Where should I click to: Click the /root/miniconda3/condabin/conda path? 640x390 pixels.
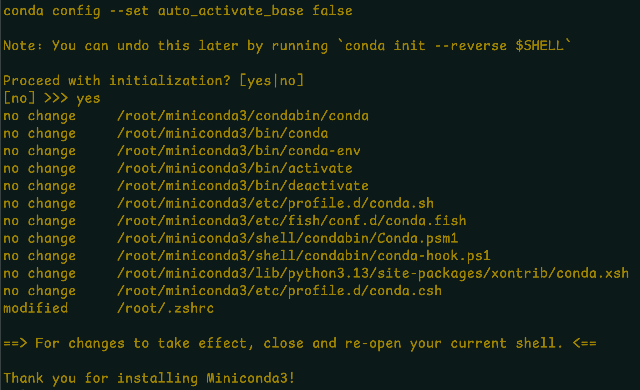point(243,116)
